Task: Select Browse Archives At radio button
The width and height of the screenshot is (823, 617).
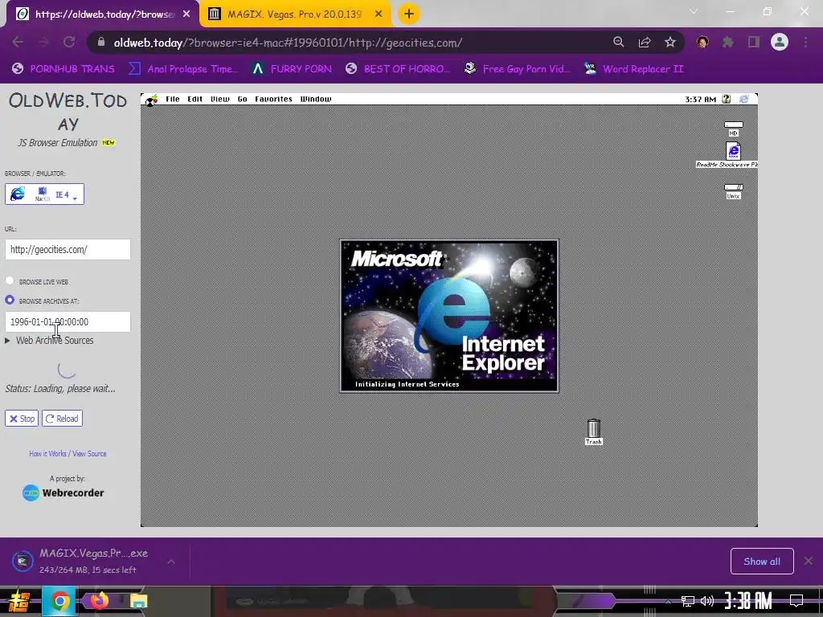Action: pyautogui.click(x=10, y=300)
